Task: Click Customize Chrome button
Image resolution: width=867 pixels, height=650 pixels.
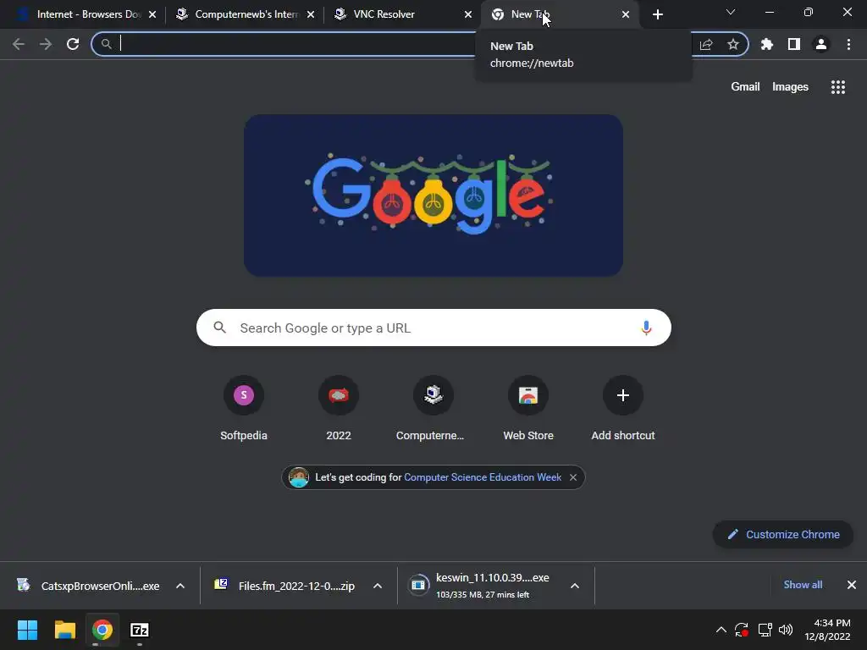Action: [x=783, y=535]
